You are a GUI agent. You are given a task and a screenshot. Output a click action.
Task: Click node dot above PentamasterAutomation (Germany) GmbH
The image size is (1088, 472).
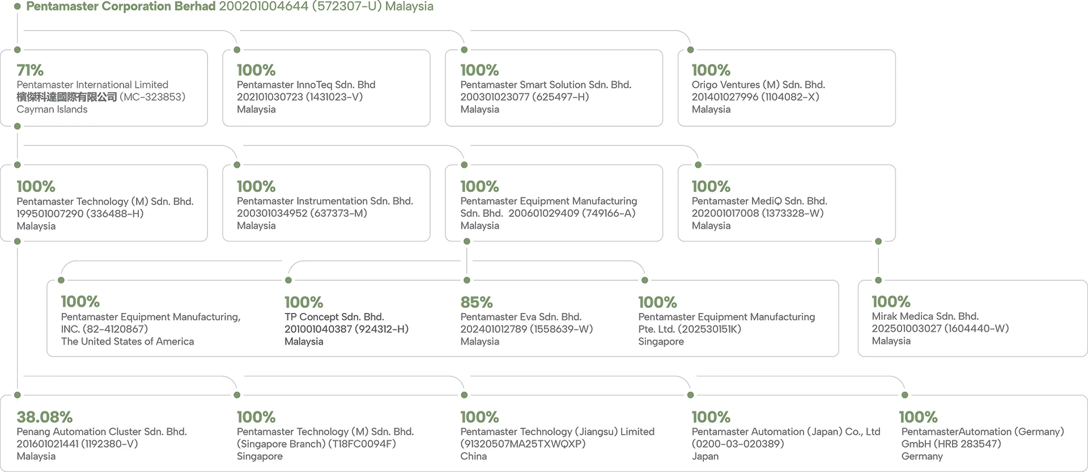pos(904,395)
